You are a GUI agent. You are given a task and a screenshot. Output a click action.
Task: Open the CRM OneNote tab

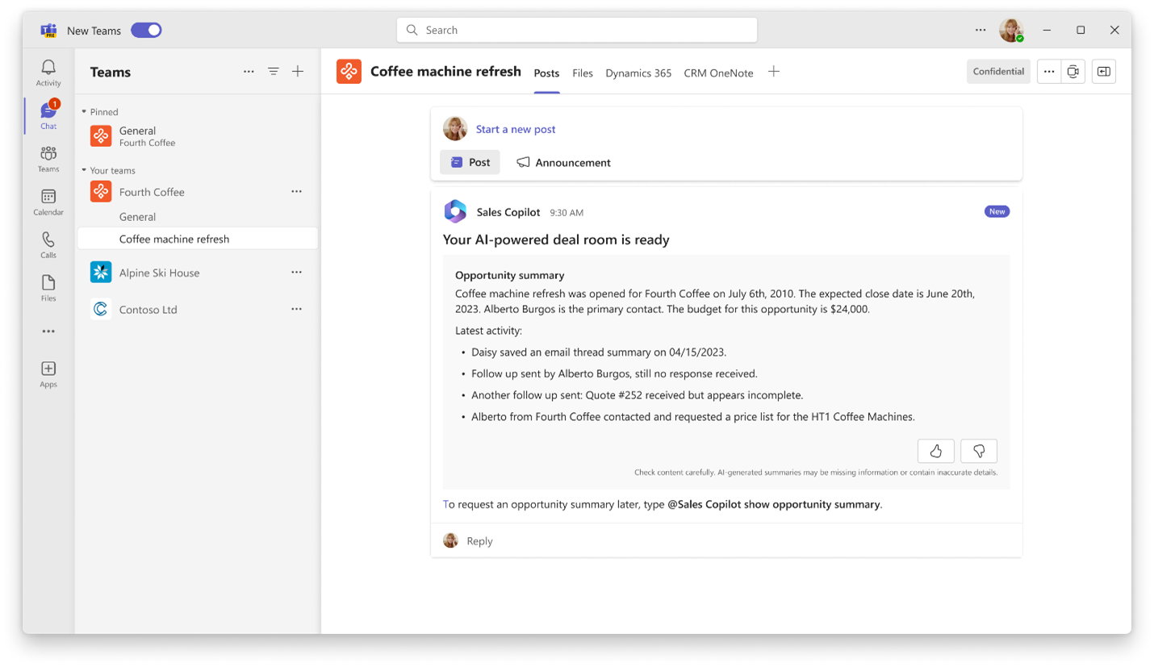pyautogui.click(x=717, y=73)
